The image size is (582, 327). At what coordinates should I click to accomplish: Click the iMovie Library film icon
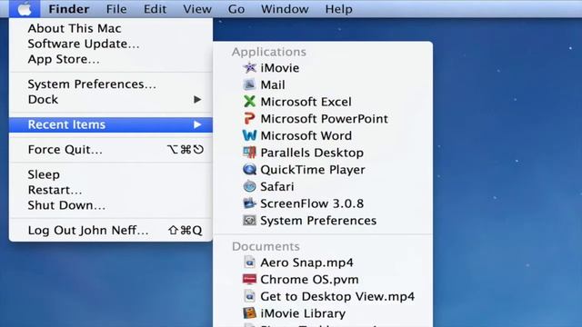(249, 313)
